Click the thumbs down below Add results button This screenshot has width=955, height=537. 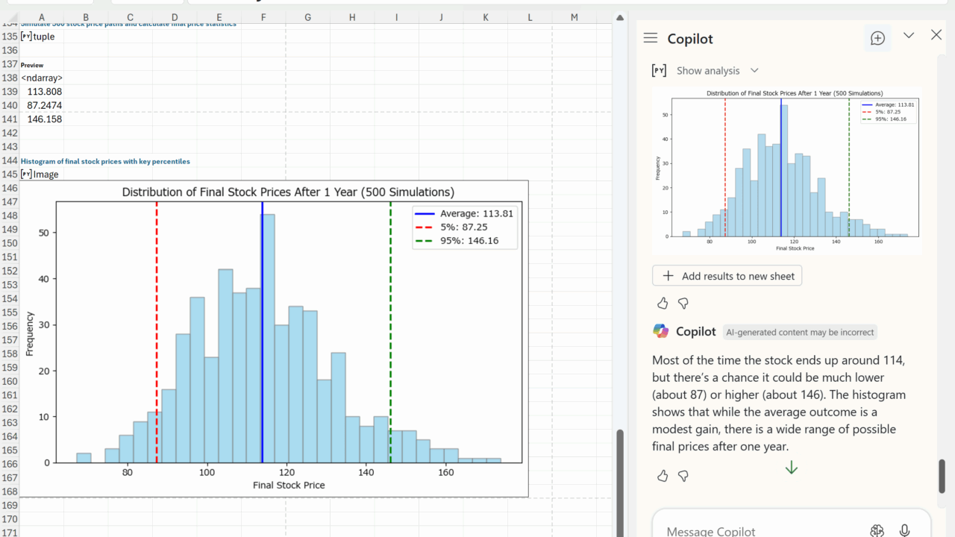click(x=683, y=303)
